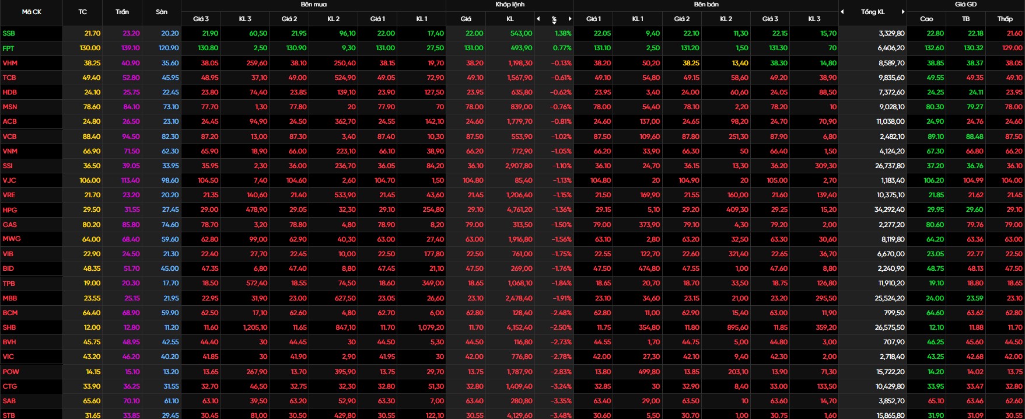Click the Giá header under Khớp lệnh
This screenshot has height=419, width=1025.
pos(466,19)
